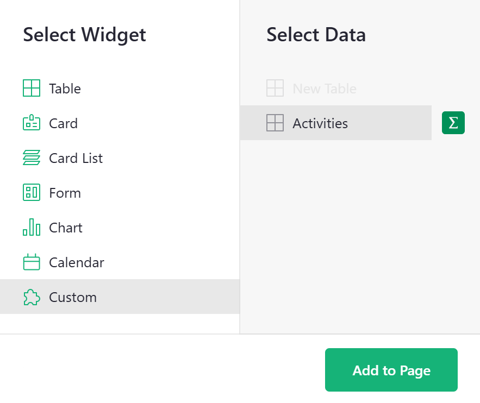The image size is (480, 403).
Task: Pick the Form widget icon
Action: (32, 193)
